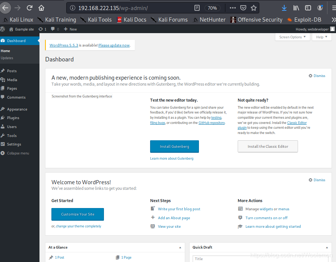
Task: Show the sidebars icon in toolbar
Action: (308, 8)
